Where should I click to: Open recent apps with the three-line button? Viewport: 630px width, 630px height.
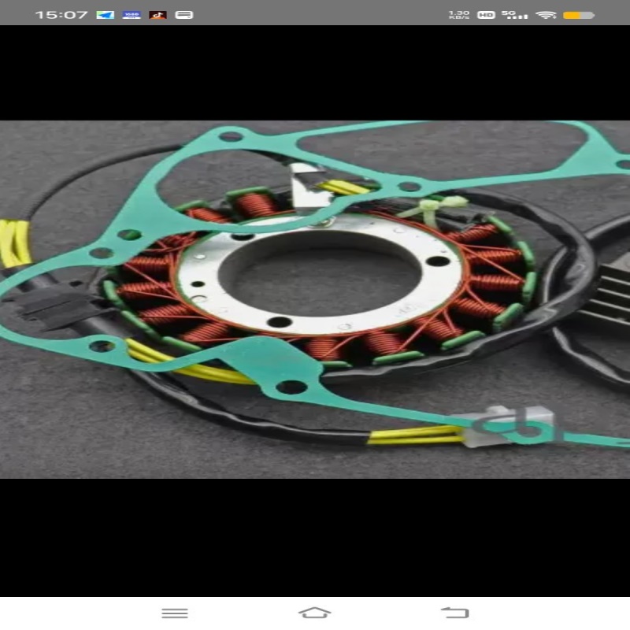(x=175, y=612)
